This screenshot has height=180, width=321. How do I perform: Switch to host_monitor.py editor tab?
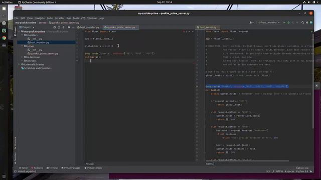click(x=88, y=27)
